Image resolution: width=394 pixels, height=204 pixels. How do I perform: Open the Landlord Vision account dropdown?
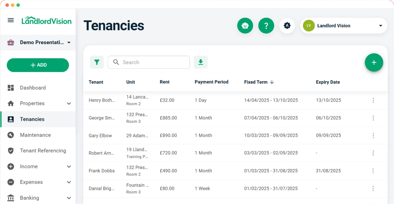[x=344, y=25]
